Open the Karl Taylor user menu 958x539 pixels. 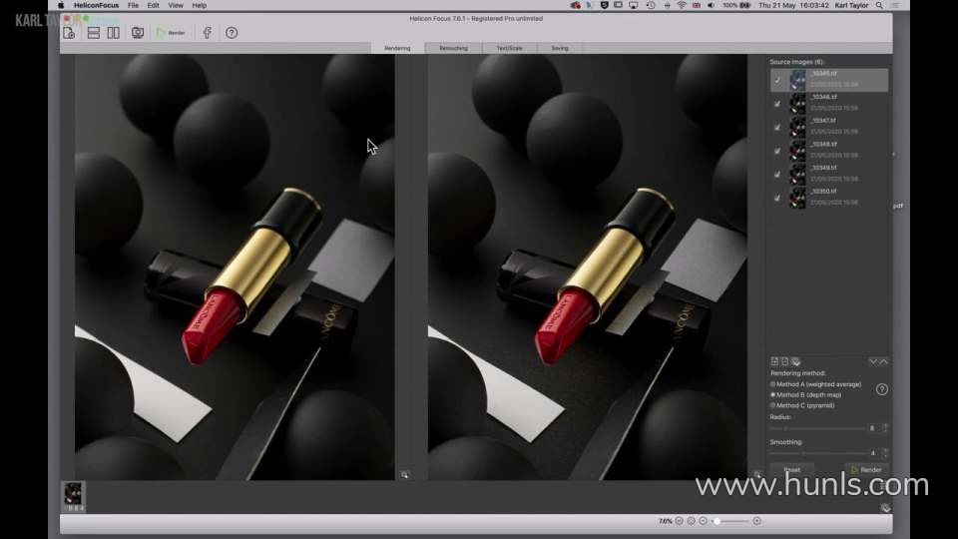[851, 6]
